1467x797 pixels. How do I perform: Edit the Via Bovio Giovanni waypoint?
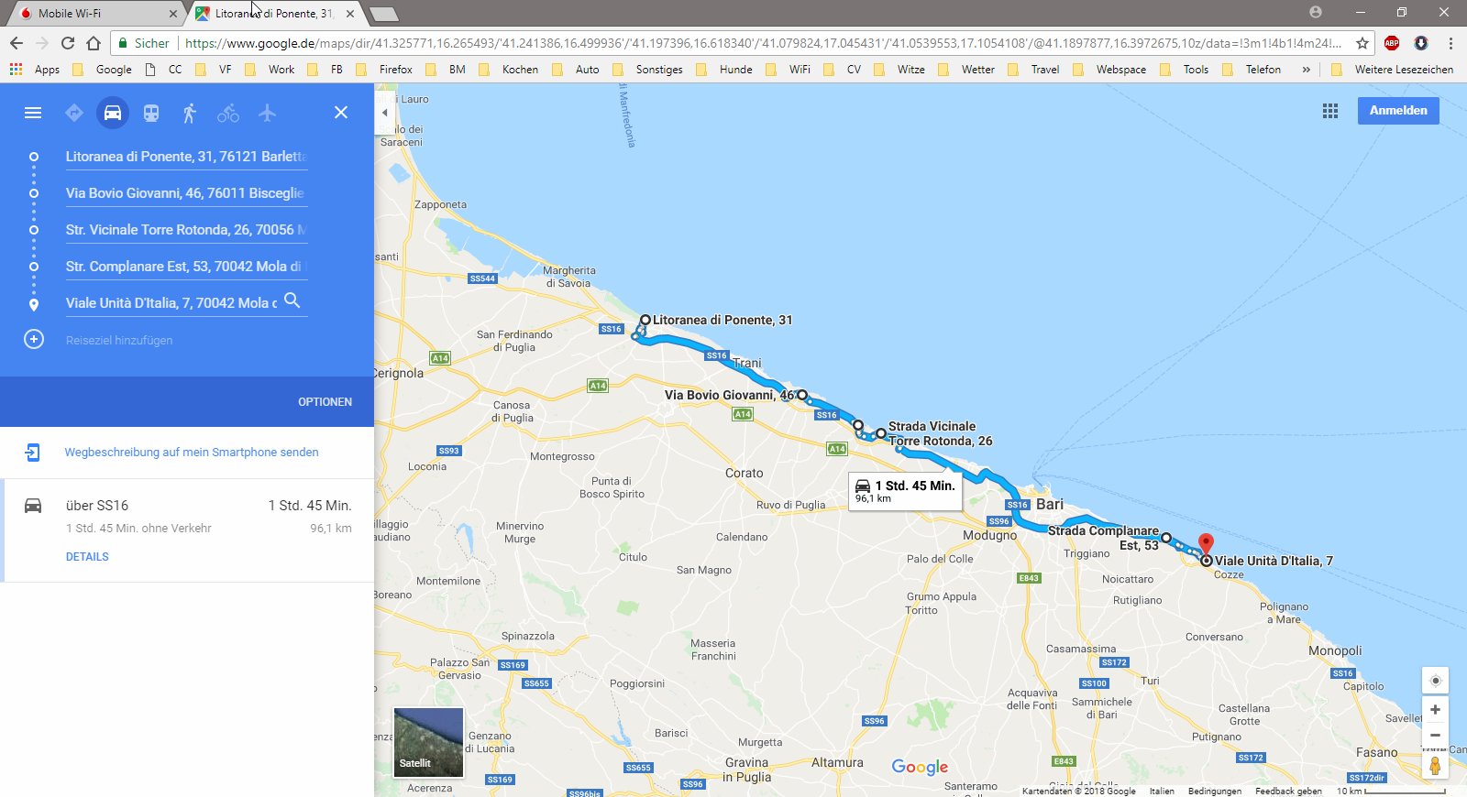click(186, 193)
